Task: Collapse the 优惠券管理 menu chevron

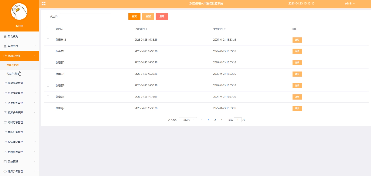Action: coord(35,56)
